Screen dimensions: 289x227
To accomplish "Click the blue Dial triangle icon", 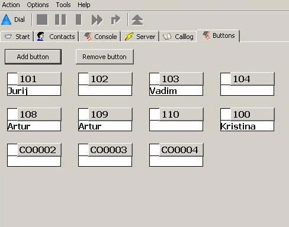I will coord(6,20).
